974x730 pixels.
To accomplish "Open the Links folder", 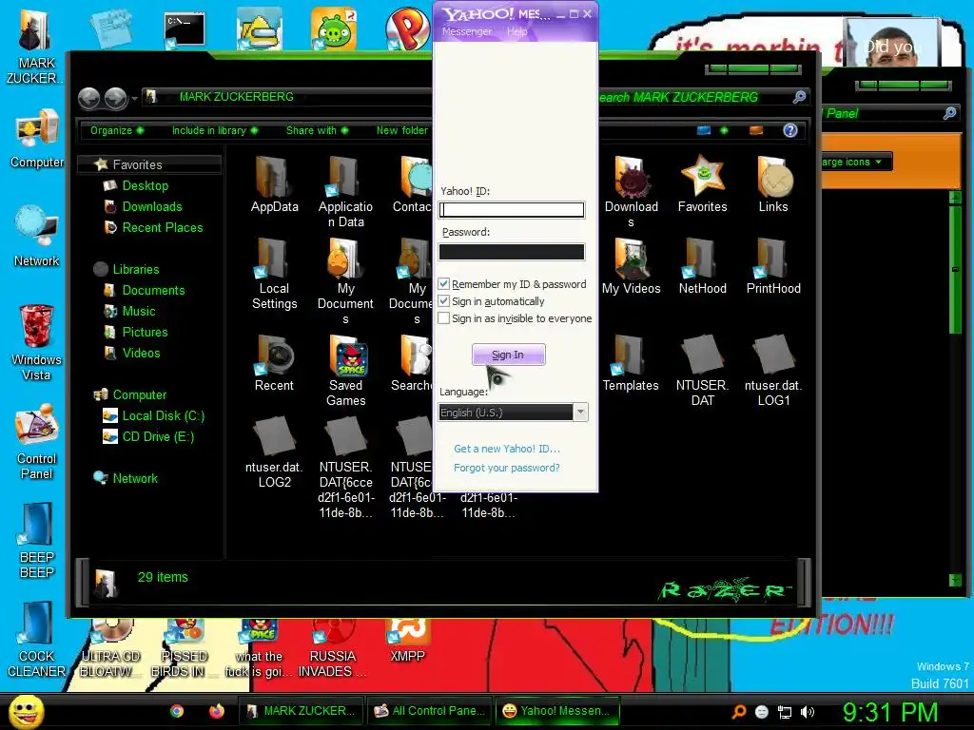I will (773, 184).
